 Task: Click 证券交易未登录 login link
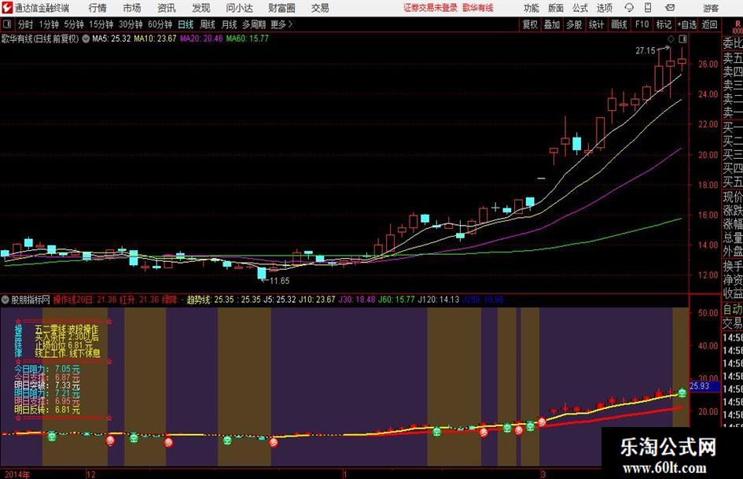[x=430, y=8]
